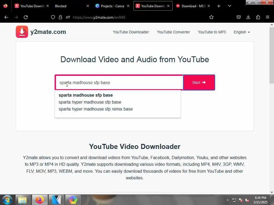Open the Save to Pocket icon
The image size is (274, 205).
pyautogui.click(x=238, y=17)
